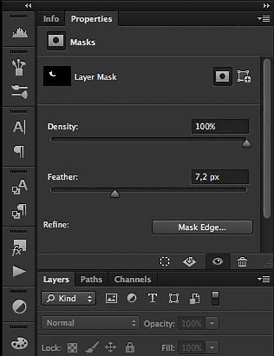This screenshot has width=274, height=356.
Task: Filter layers by pixel layers
Action: 111,299
